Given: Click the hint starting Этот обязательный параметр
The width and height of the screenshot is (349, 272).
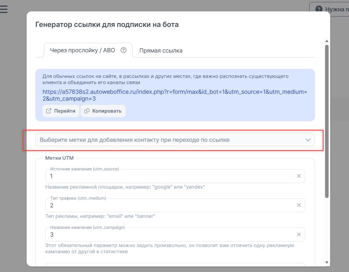Looking at the screenshot, I should click(x=170, y=248).
